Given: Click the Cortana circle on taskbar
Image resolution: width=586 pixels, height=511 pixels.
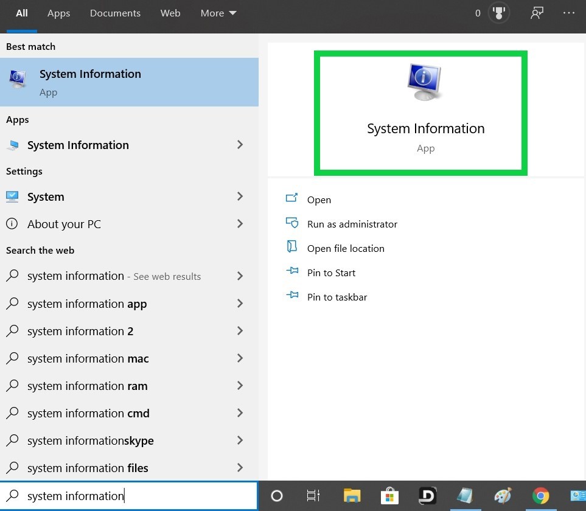Looking at the screenshot, I should (x=277, y=496).
